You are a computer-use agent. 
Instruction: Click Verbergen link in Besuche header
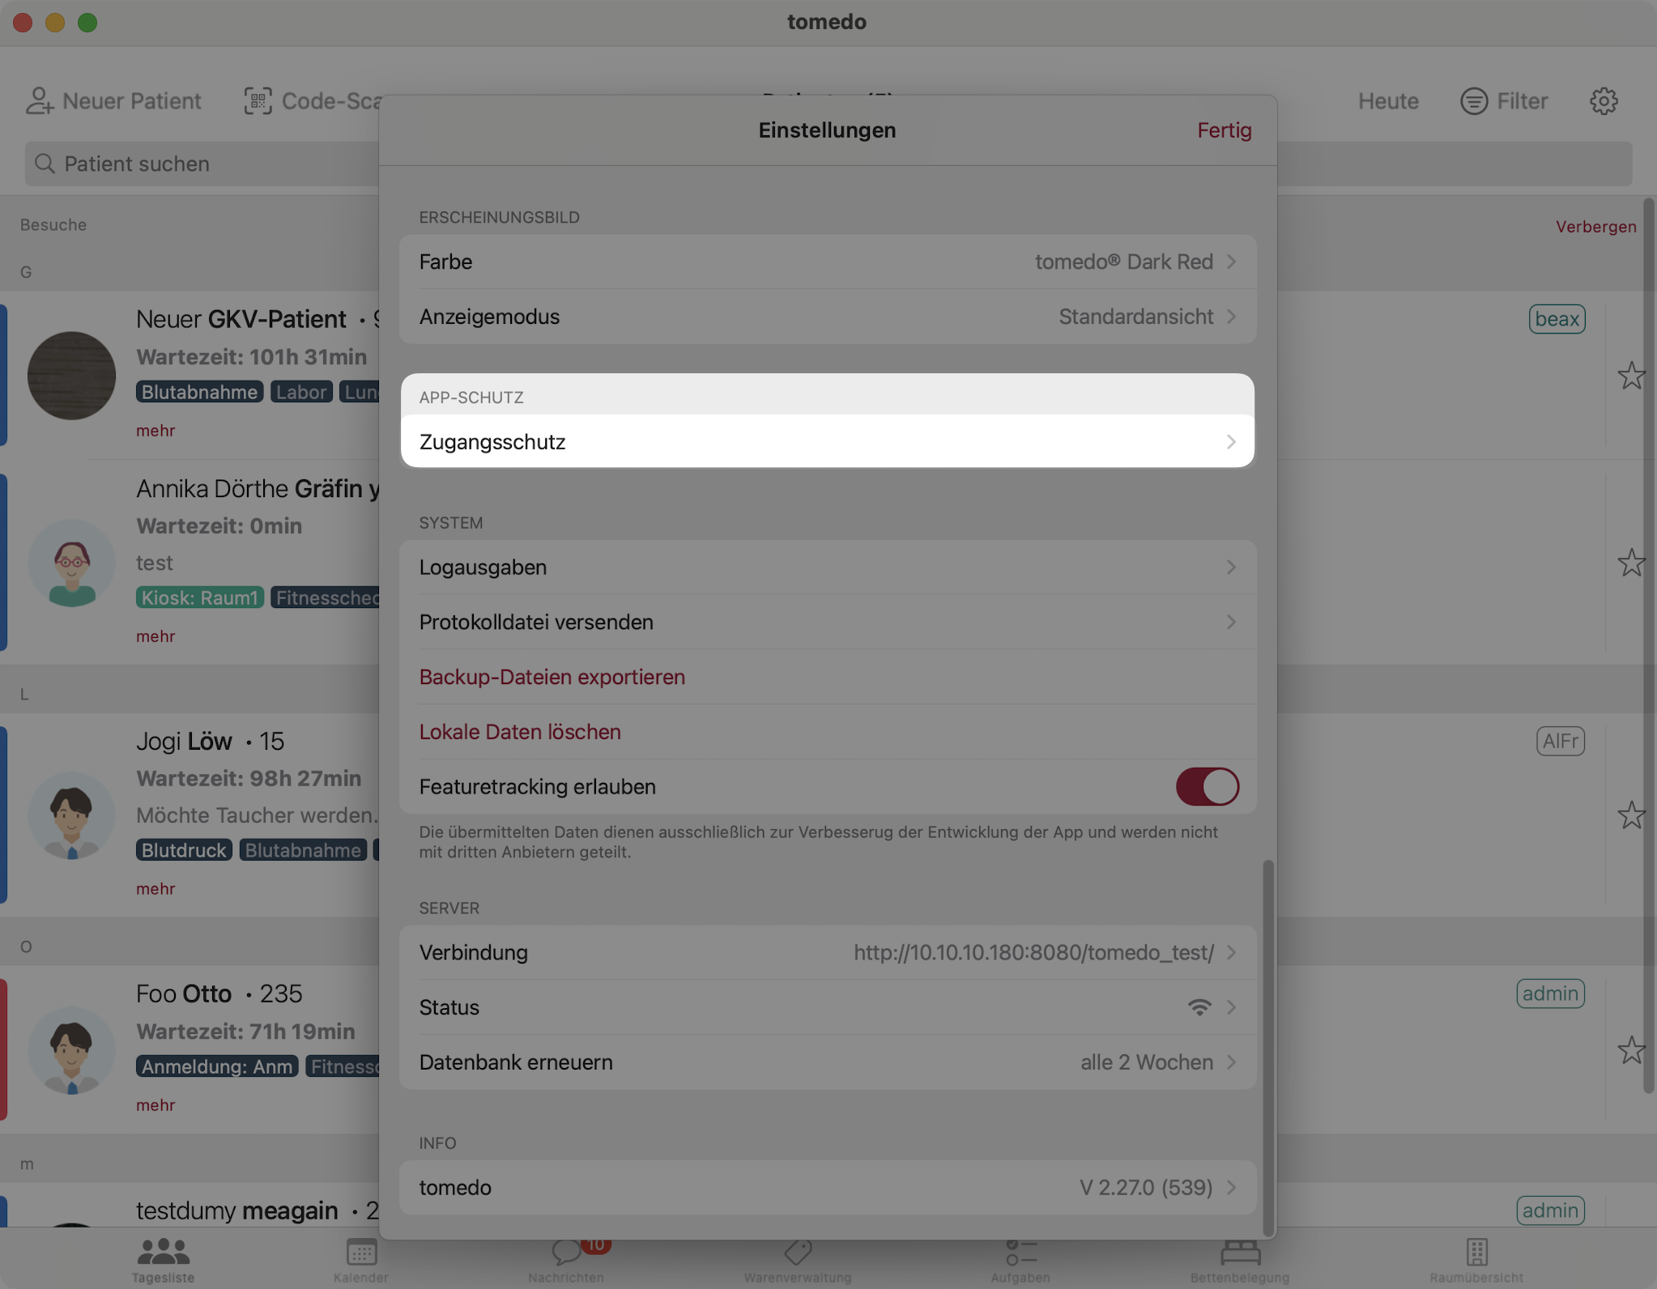click(x=1595, y=227)
